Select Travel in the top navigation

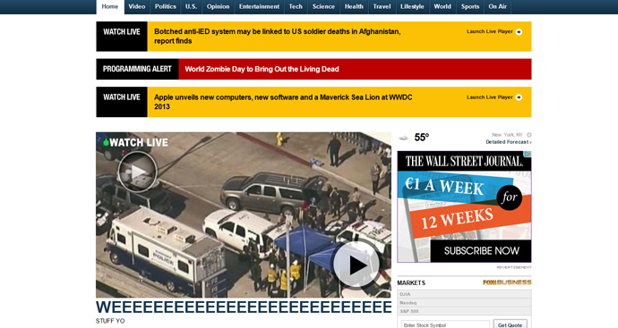[x=382, y=6]
